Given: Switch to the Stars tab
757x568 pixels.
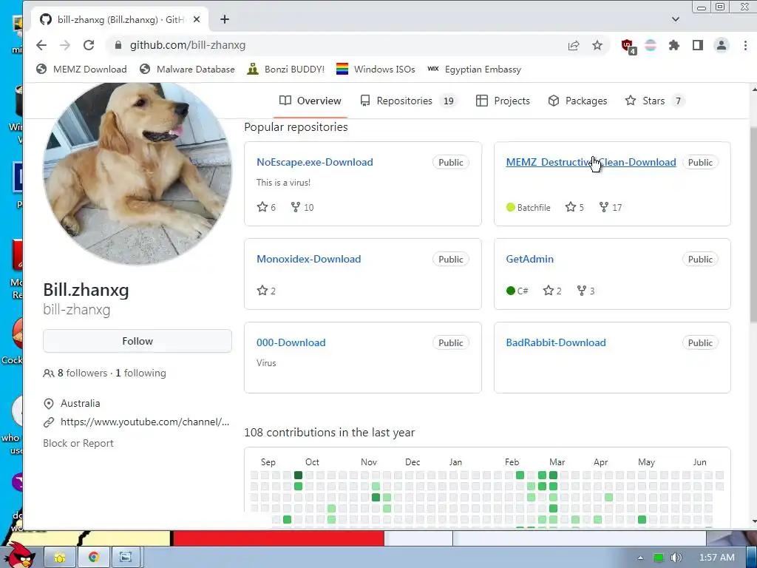Looking at the screenshot, I should tap(655, 101).
